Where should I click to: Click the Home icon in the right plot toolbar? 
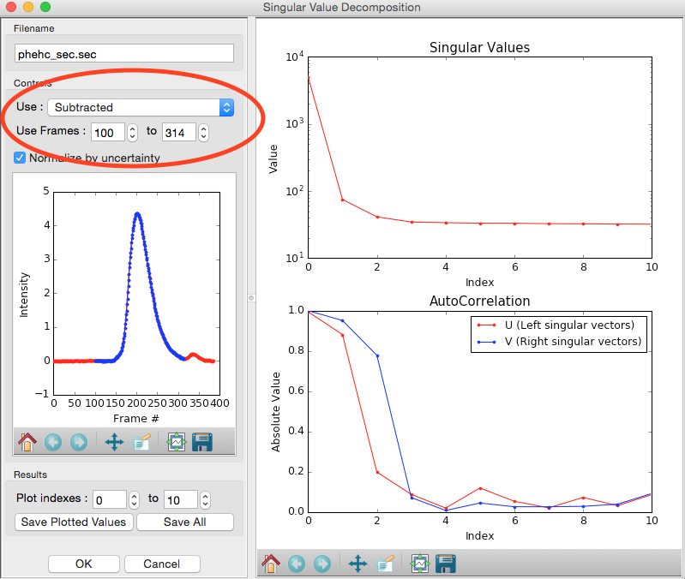[x=270, y=564]
